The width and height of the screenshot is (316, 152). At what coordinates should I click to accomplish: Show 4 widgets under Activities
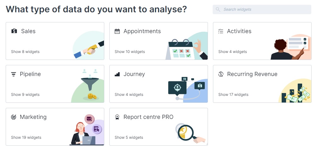coord(233,52)
